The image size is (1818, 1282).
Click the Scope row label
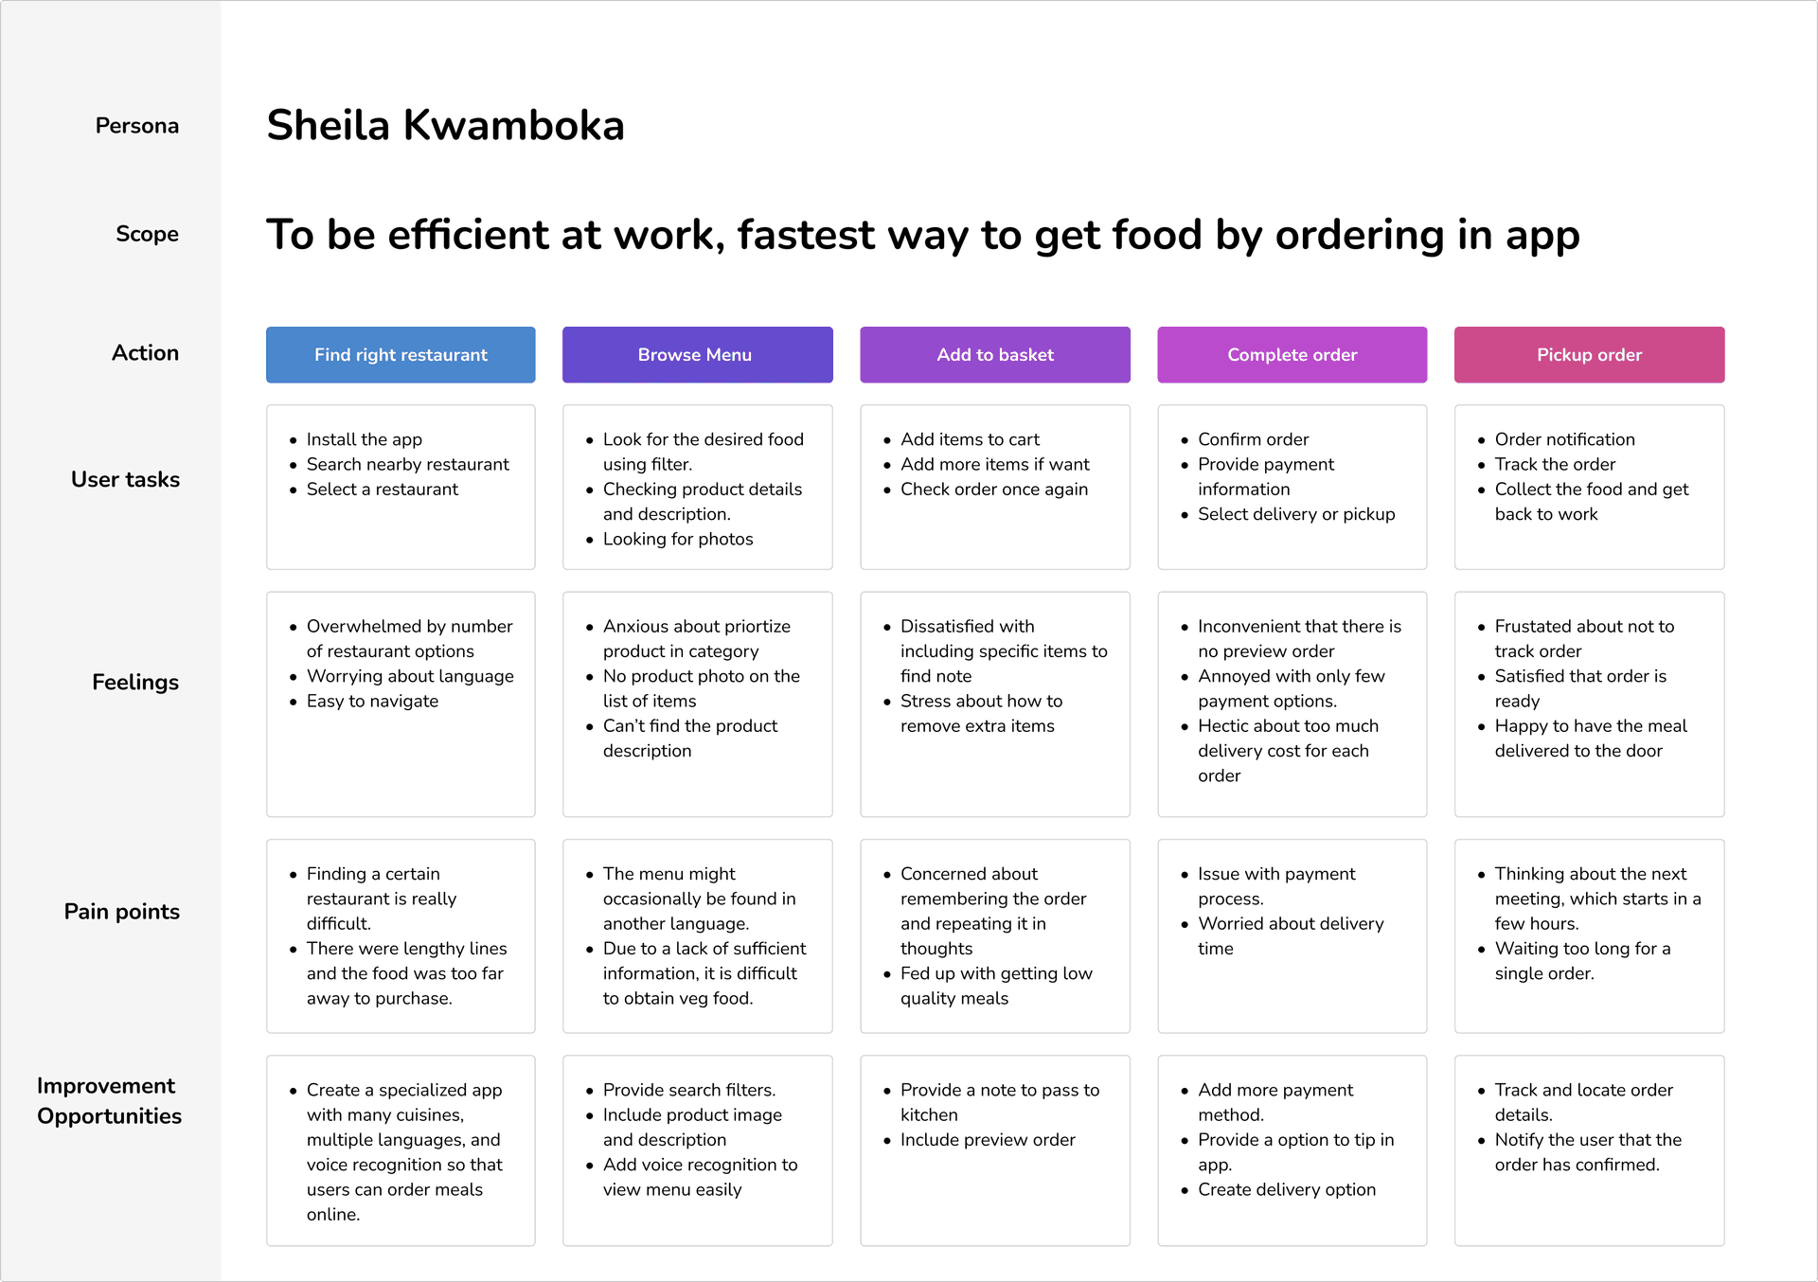pos(147,234)
